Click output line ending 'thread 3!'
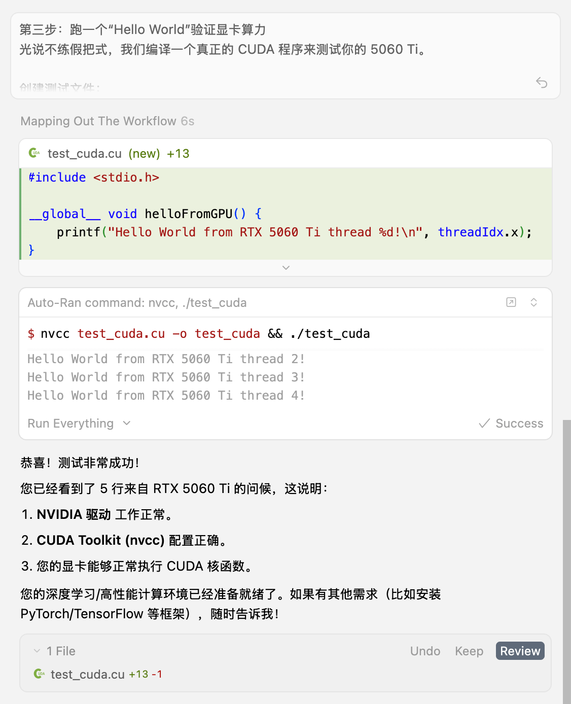 tap(166, 377)
